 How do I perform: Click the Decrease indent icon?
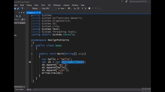(x=82, y=8)
